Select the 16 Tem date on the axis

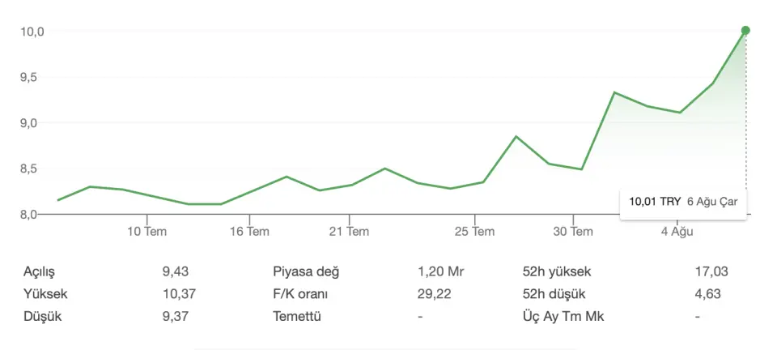(249, 232)
